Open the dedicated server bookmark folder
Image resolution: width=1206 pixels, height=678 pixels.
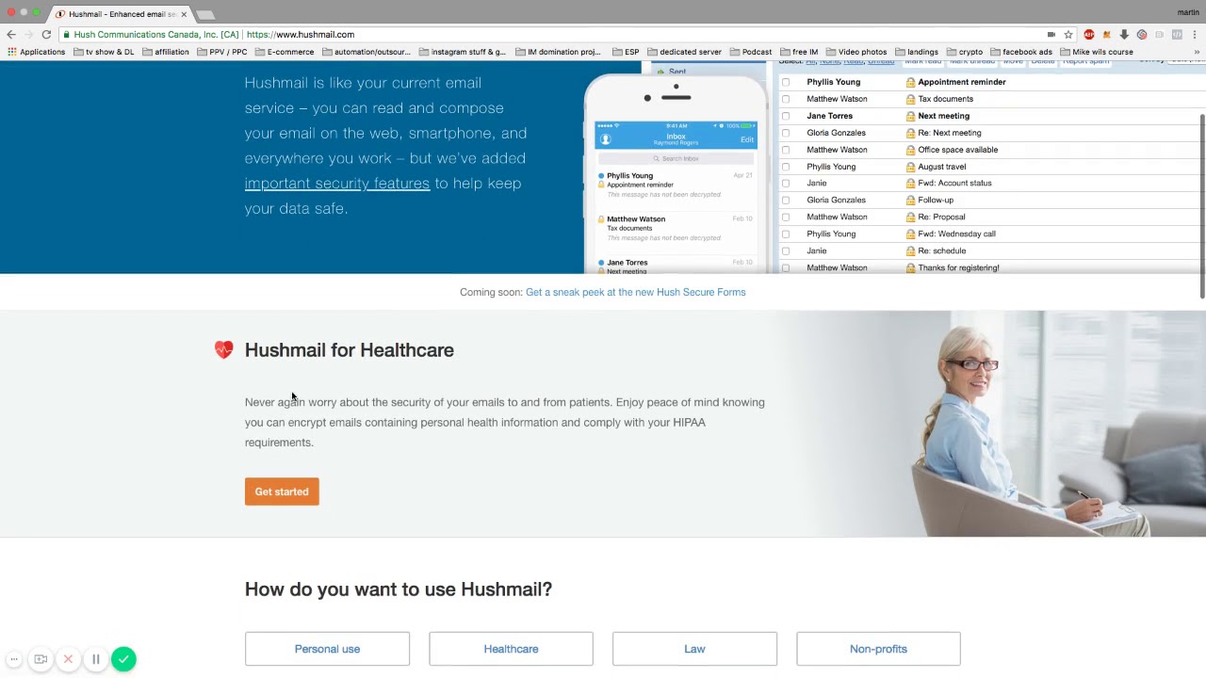(684, 52)
